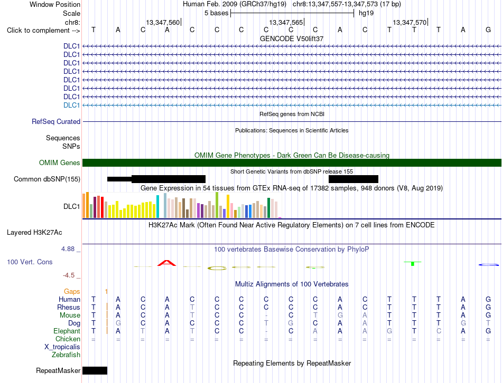Click the tall lime-green GTEx expression bar

[217, 205]
